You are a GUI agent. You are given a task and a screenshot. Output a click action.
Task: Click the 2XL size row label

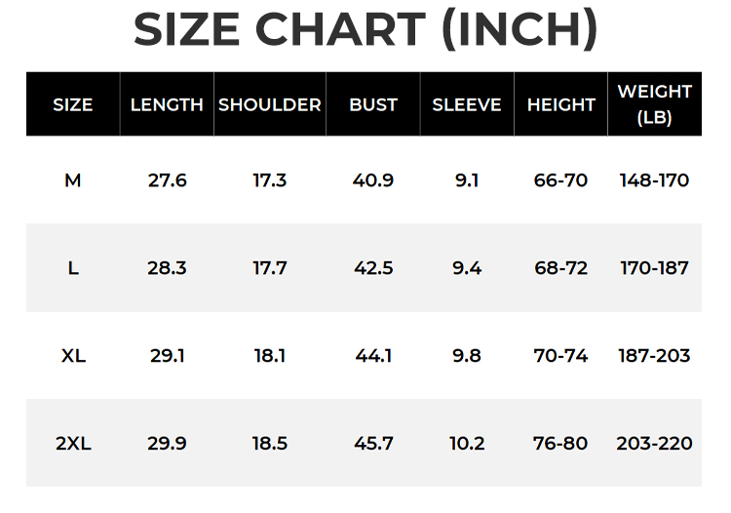tap(73, 443)
